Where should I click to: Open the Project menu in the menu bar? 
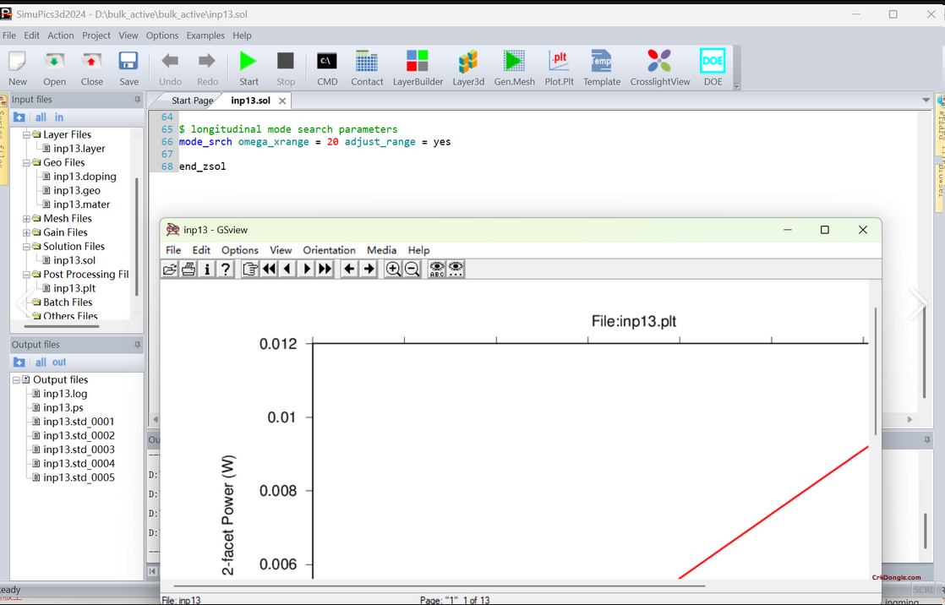[x=96, y=35]
